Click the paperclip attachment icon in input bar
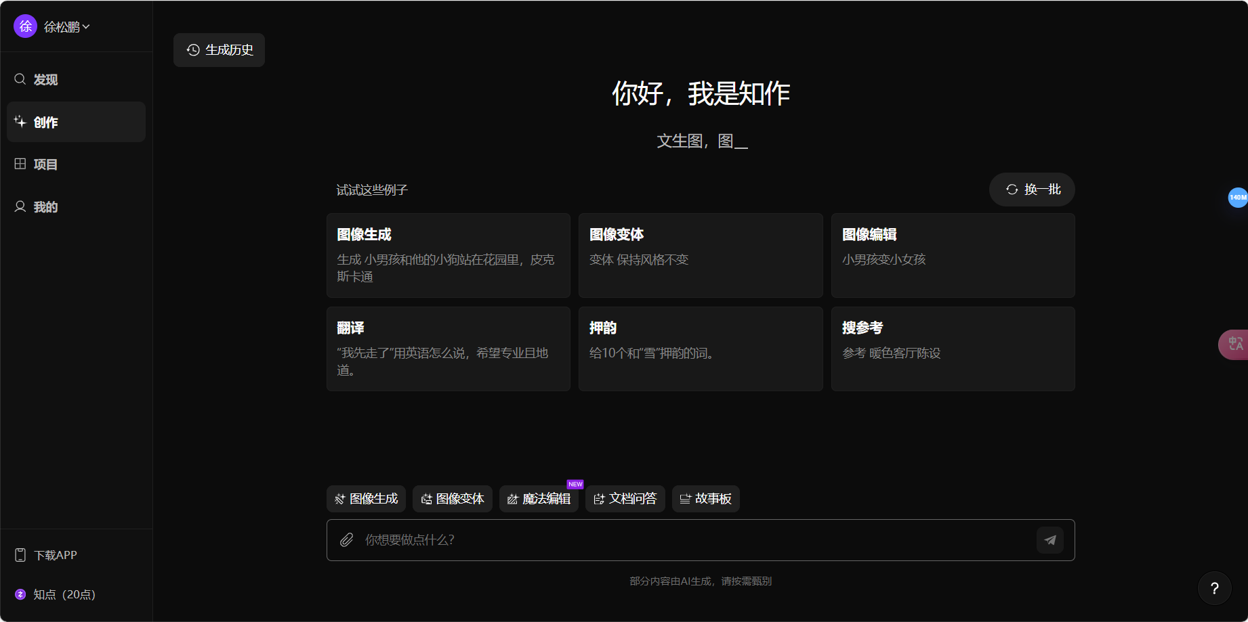 pos(348,540)
